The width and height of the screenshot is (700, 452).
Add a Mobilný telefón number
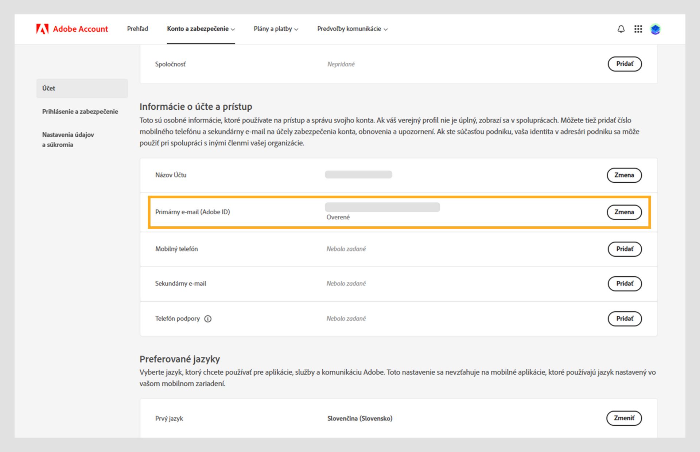(625, 249)
